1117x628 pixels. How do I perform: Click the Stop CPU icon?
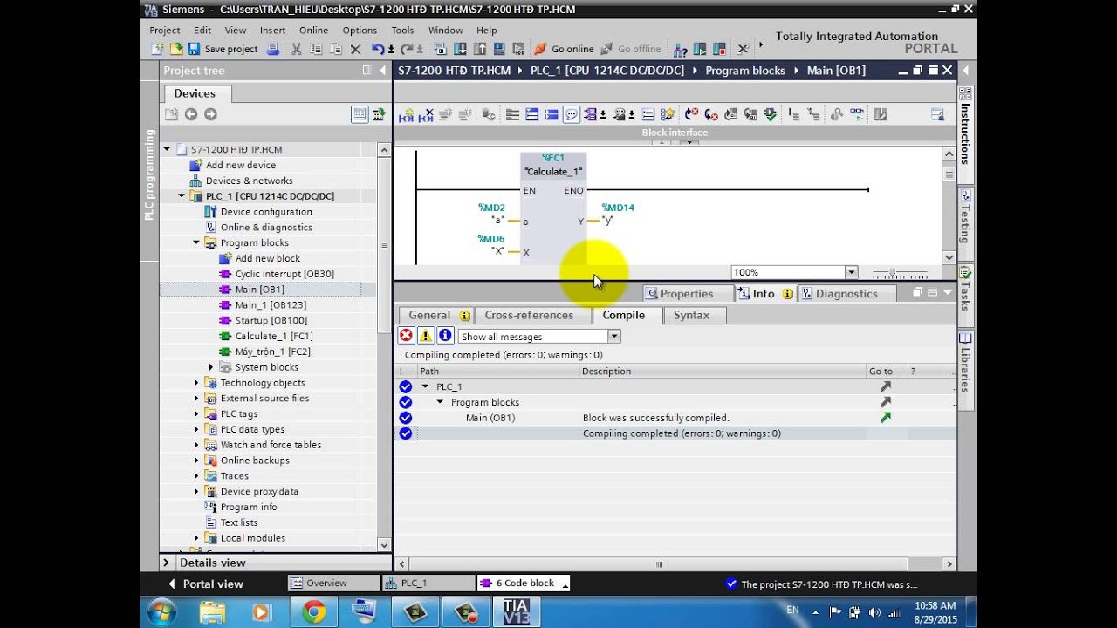[x=718, y=49]
